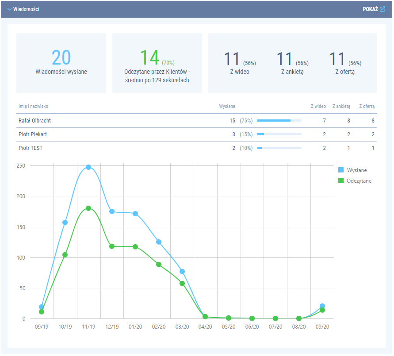Open the POKAŻ link in header
This screenshot has height=356, width=394.
[x=370, y=9]
